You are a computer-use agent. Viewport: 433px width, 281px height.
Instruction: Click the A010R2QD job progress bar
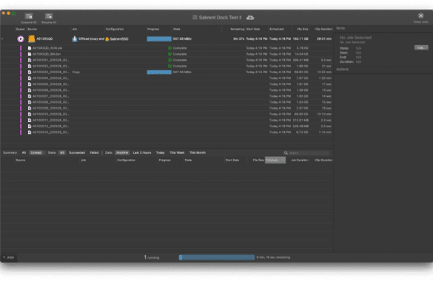[x=159, y=39]
